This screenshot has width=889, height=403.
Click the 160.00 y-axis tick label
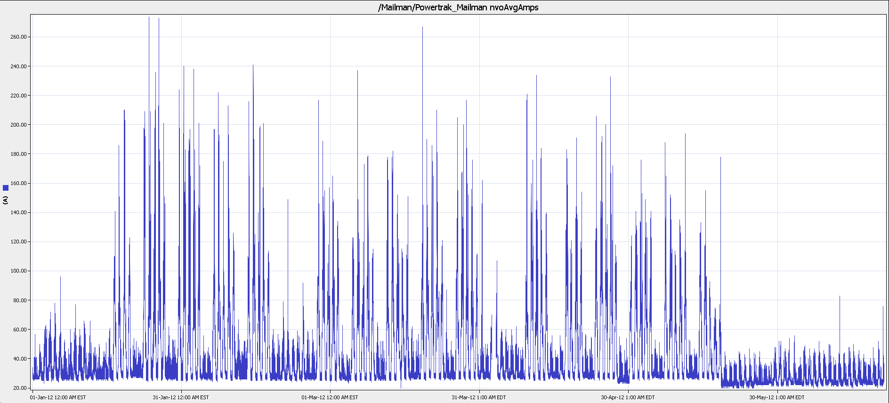(x=19, y=183)
